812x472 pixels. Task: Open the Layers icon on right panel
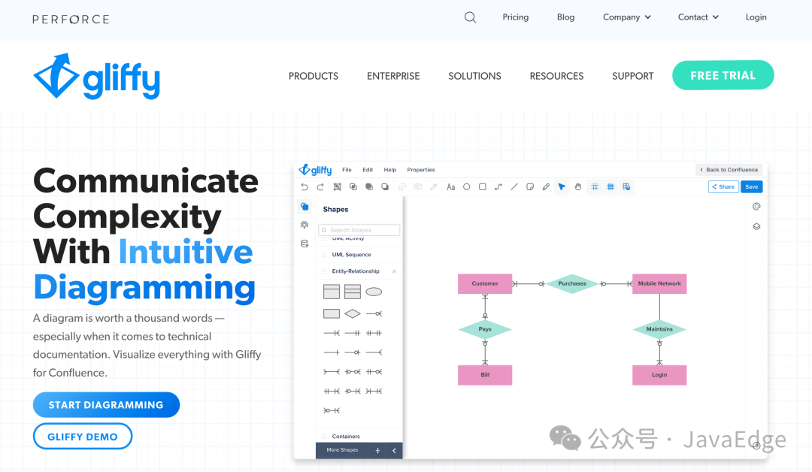pyautogui.click(x=756, y=227)
